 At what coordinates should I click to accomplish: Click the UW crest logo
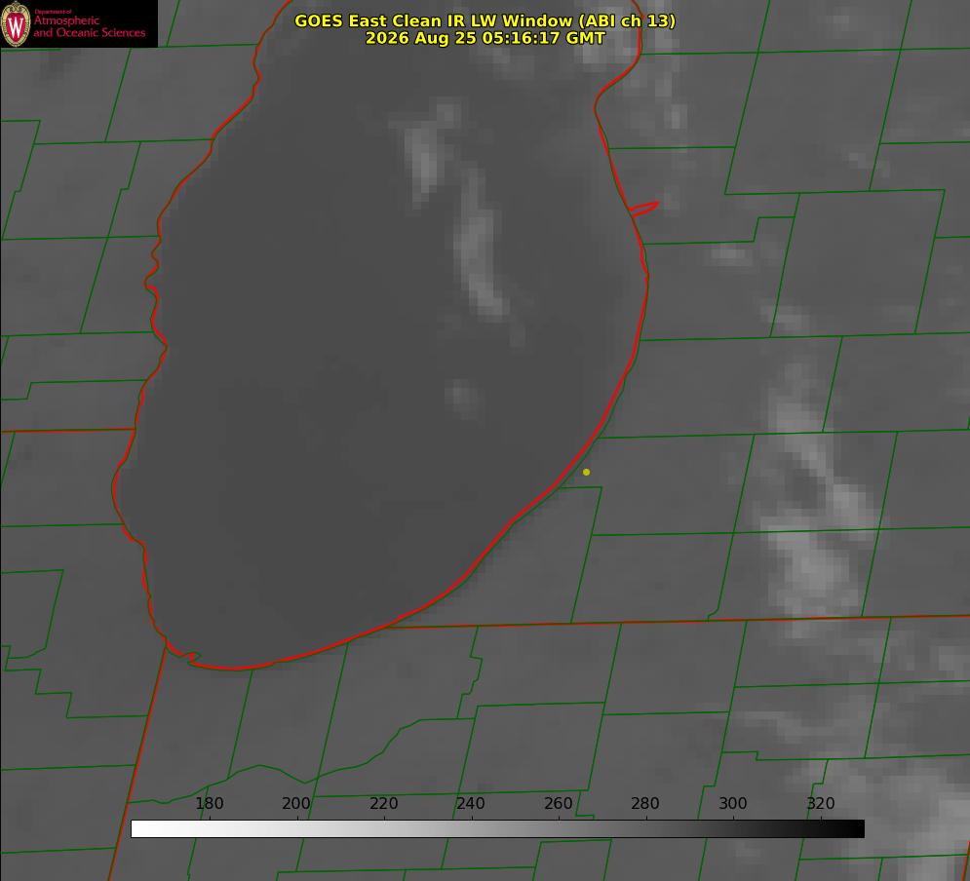[16, 23]
